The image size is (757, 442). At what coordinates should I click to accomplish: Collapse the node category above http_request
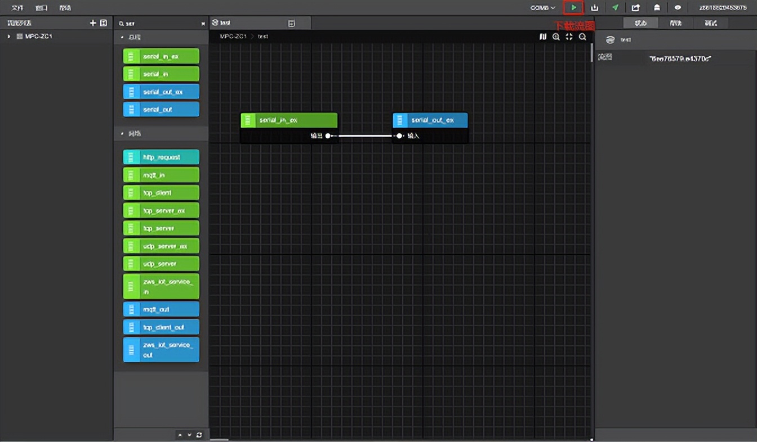[123, 134]
